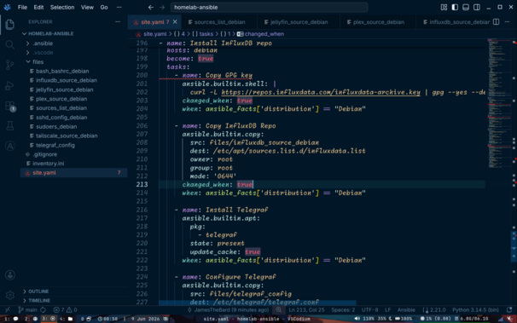Split the editor right

click(496, 21)
